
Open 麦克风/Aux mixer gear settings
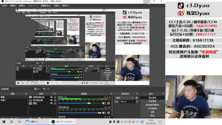coord(109,103)
